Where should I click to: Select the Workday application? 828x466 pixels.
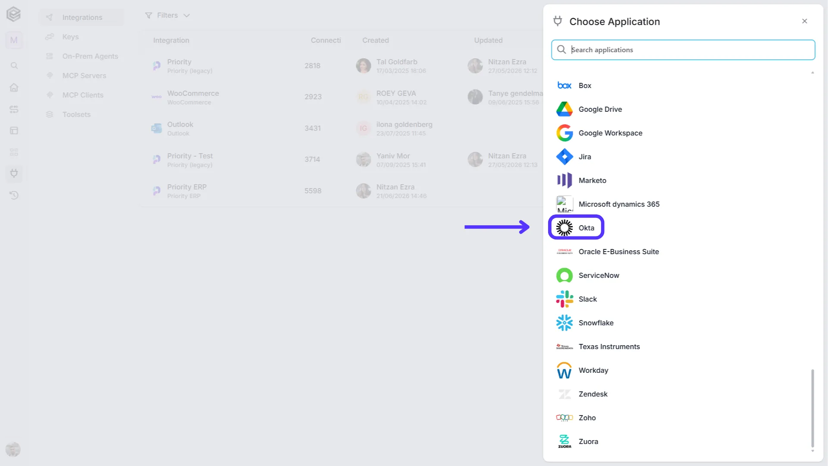click(x=683, y=370)
